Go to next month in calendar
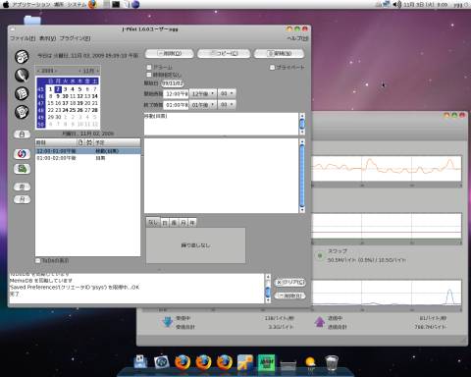 click(97, 71)
